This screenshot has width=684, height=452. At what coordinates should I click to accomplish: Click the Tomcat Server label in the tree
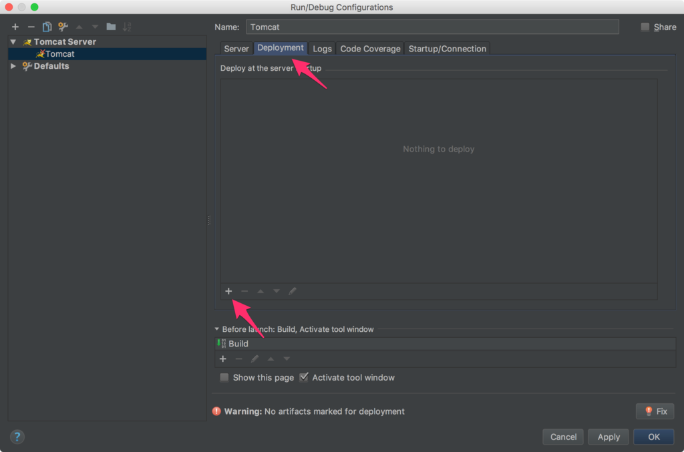click(65, 42)
